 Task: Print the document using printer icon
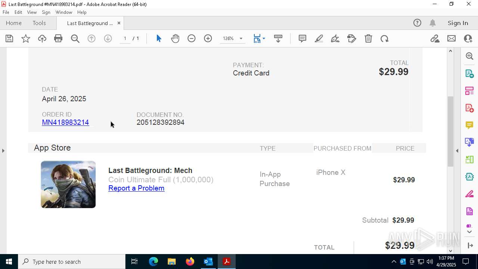tap(58, 38)
